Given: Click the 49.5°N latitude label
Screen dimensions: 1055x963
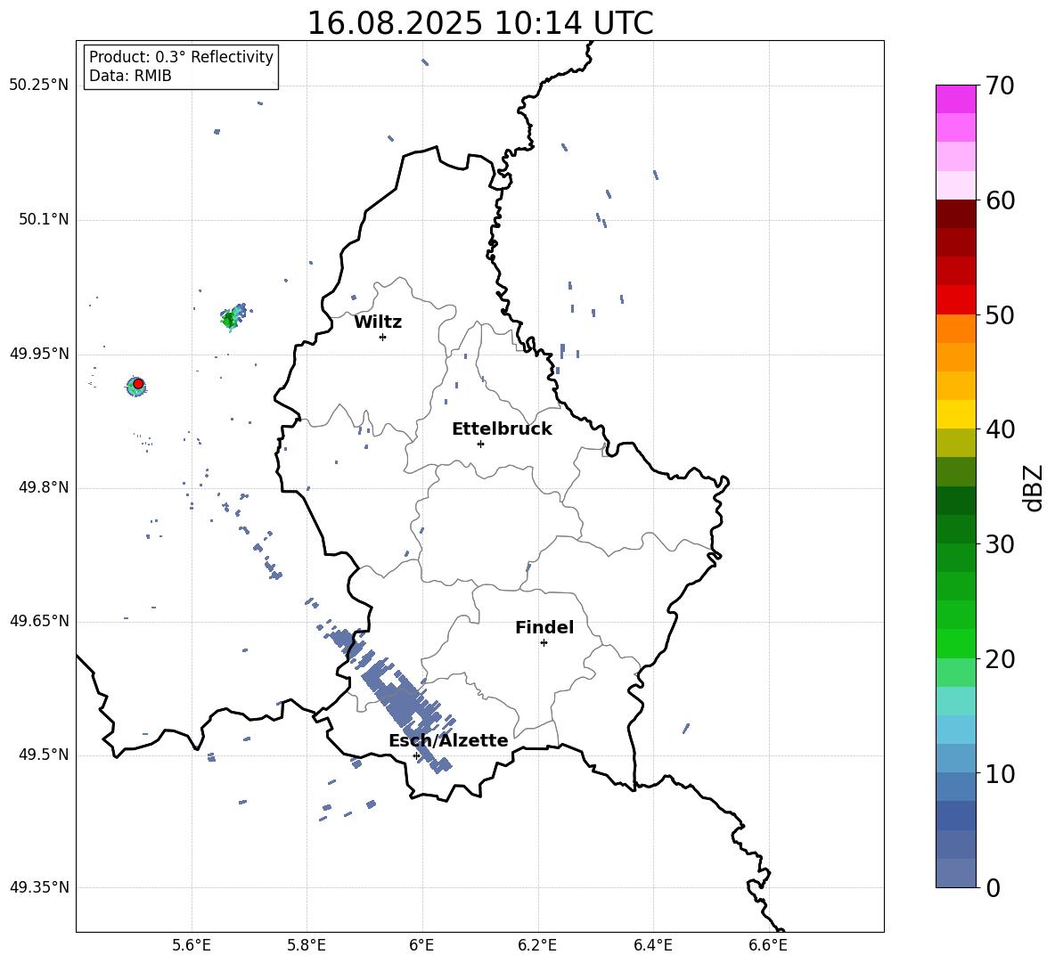Looking at the screenshot, I should pyautogui.click(x=43, y=755).
